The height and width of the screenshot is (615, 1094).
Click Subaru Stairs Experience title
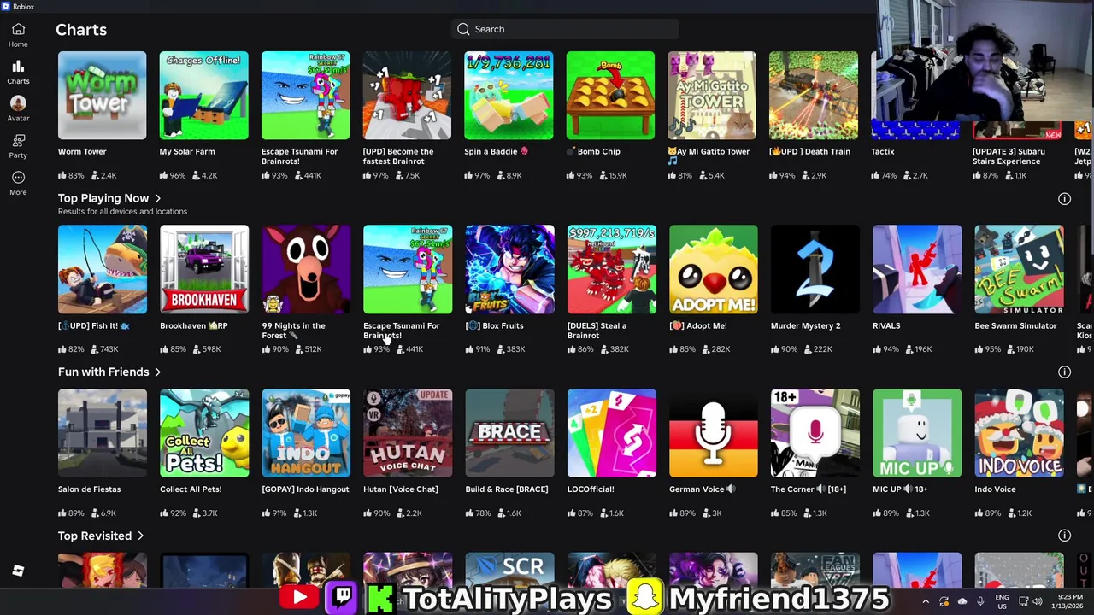(x=1009, y=156)
